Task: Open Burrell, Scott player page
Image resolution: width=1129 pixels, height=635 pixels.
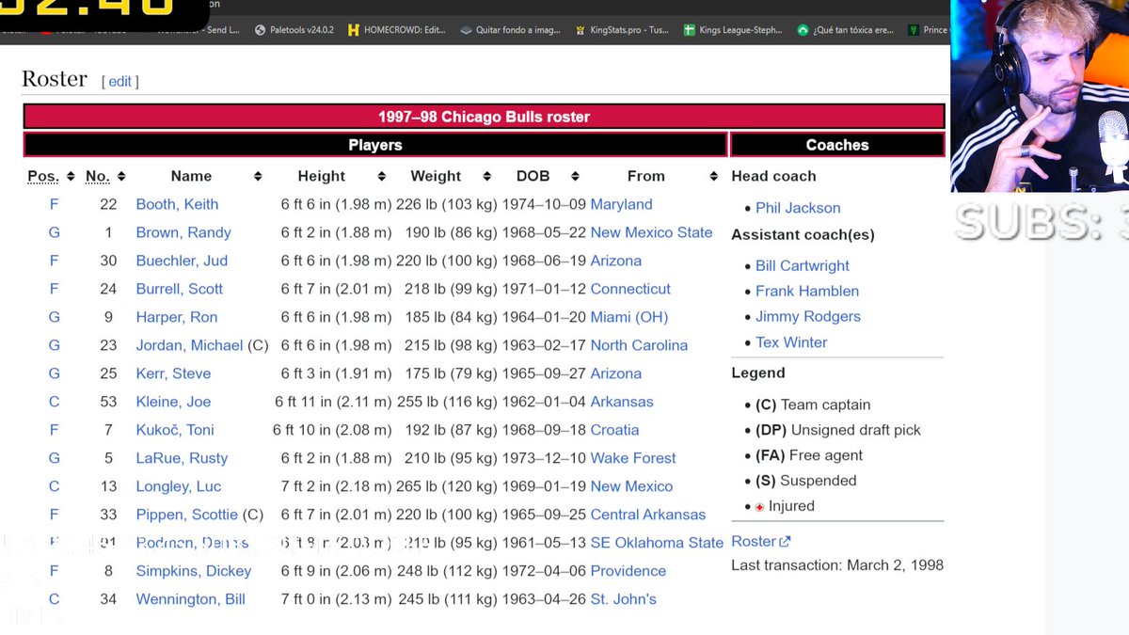Action: (x=180, y=289)
